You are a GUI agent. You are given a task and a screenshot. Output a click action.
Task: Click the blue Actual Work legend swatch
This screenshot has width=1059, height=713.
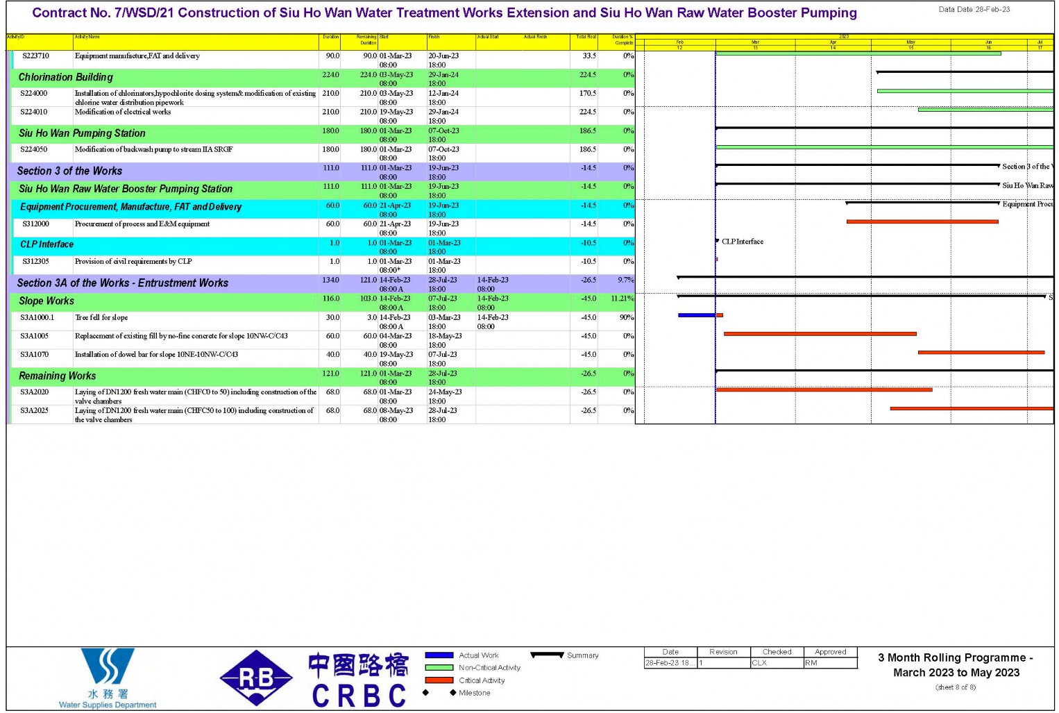point(439,655)
